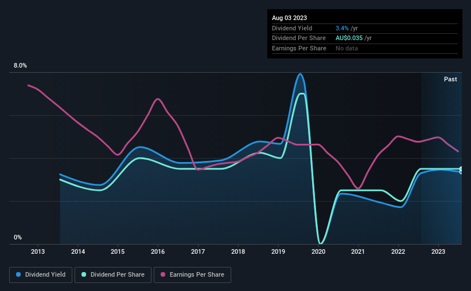Image resolution: width=471 pixels, height=291 pixels.
Task: Click the Past label in the shaded region
Action: (450, 79)
